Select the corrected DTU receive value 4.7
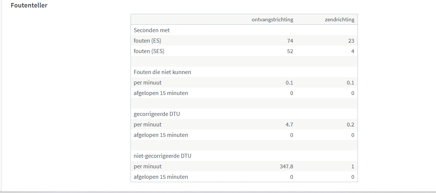 click(x=289, y=125)
